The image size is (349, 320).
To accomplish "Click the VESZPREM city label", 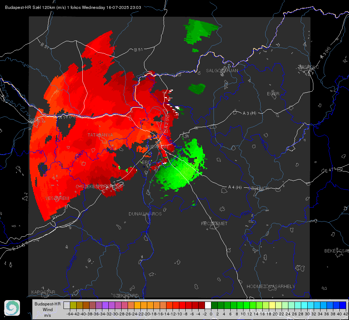I will point(57,198).
